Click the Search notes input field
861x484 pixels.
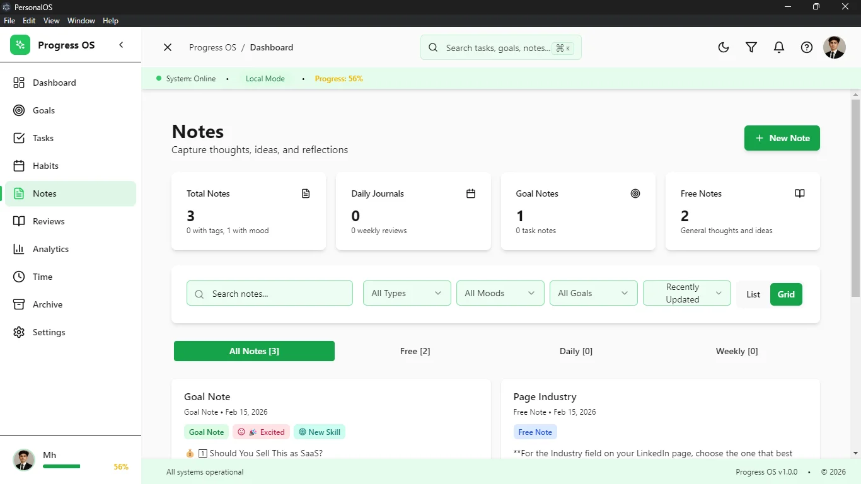point(270,293)
